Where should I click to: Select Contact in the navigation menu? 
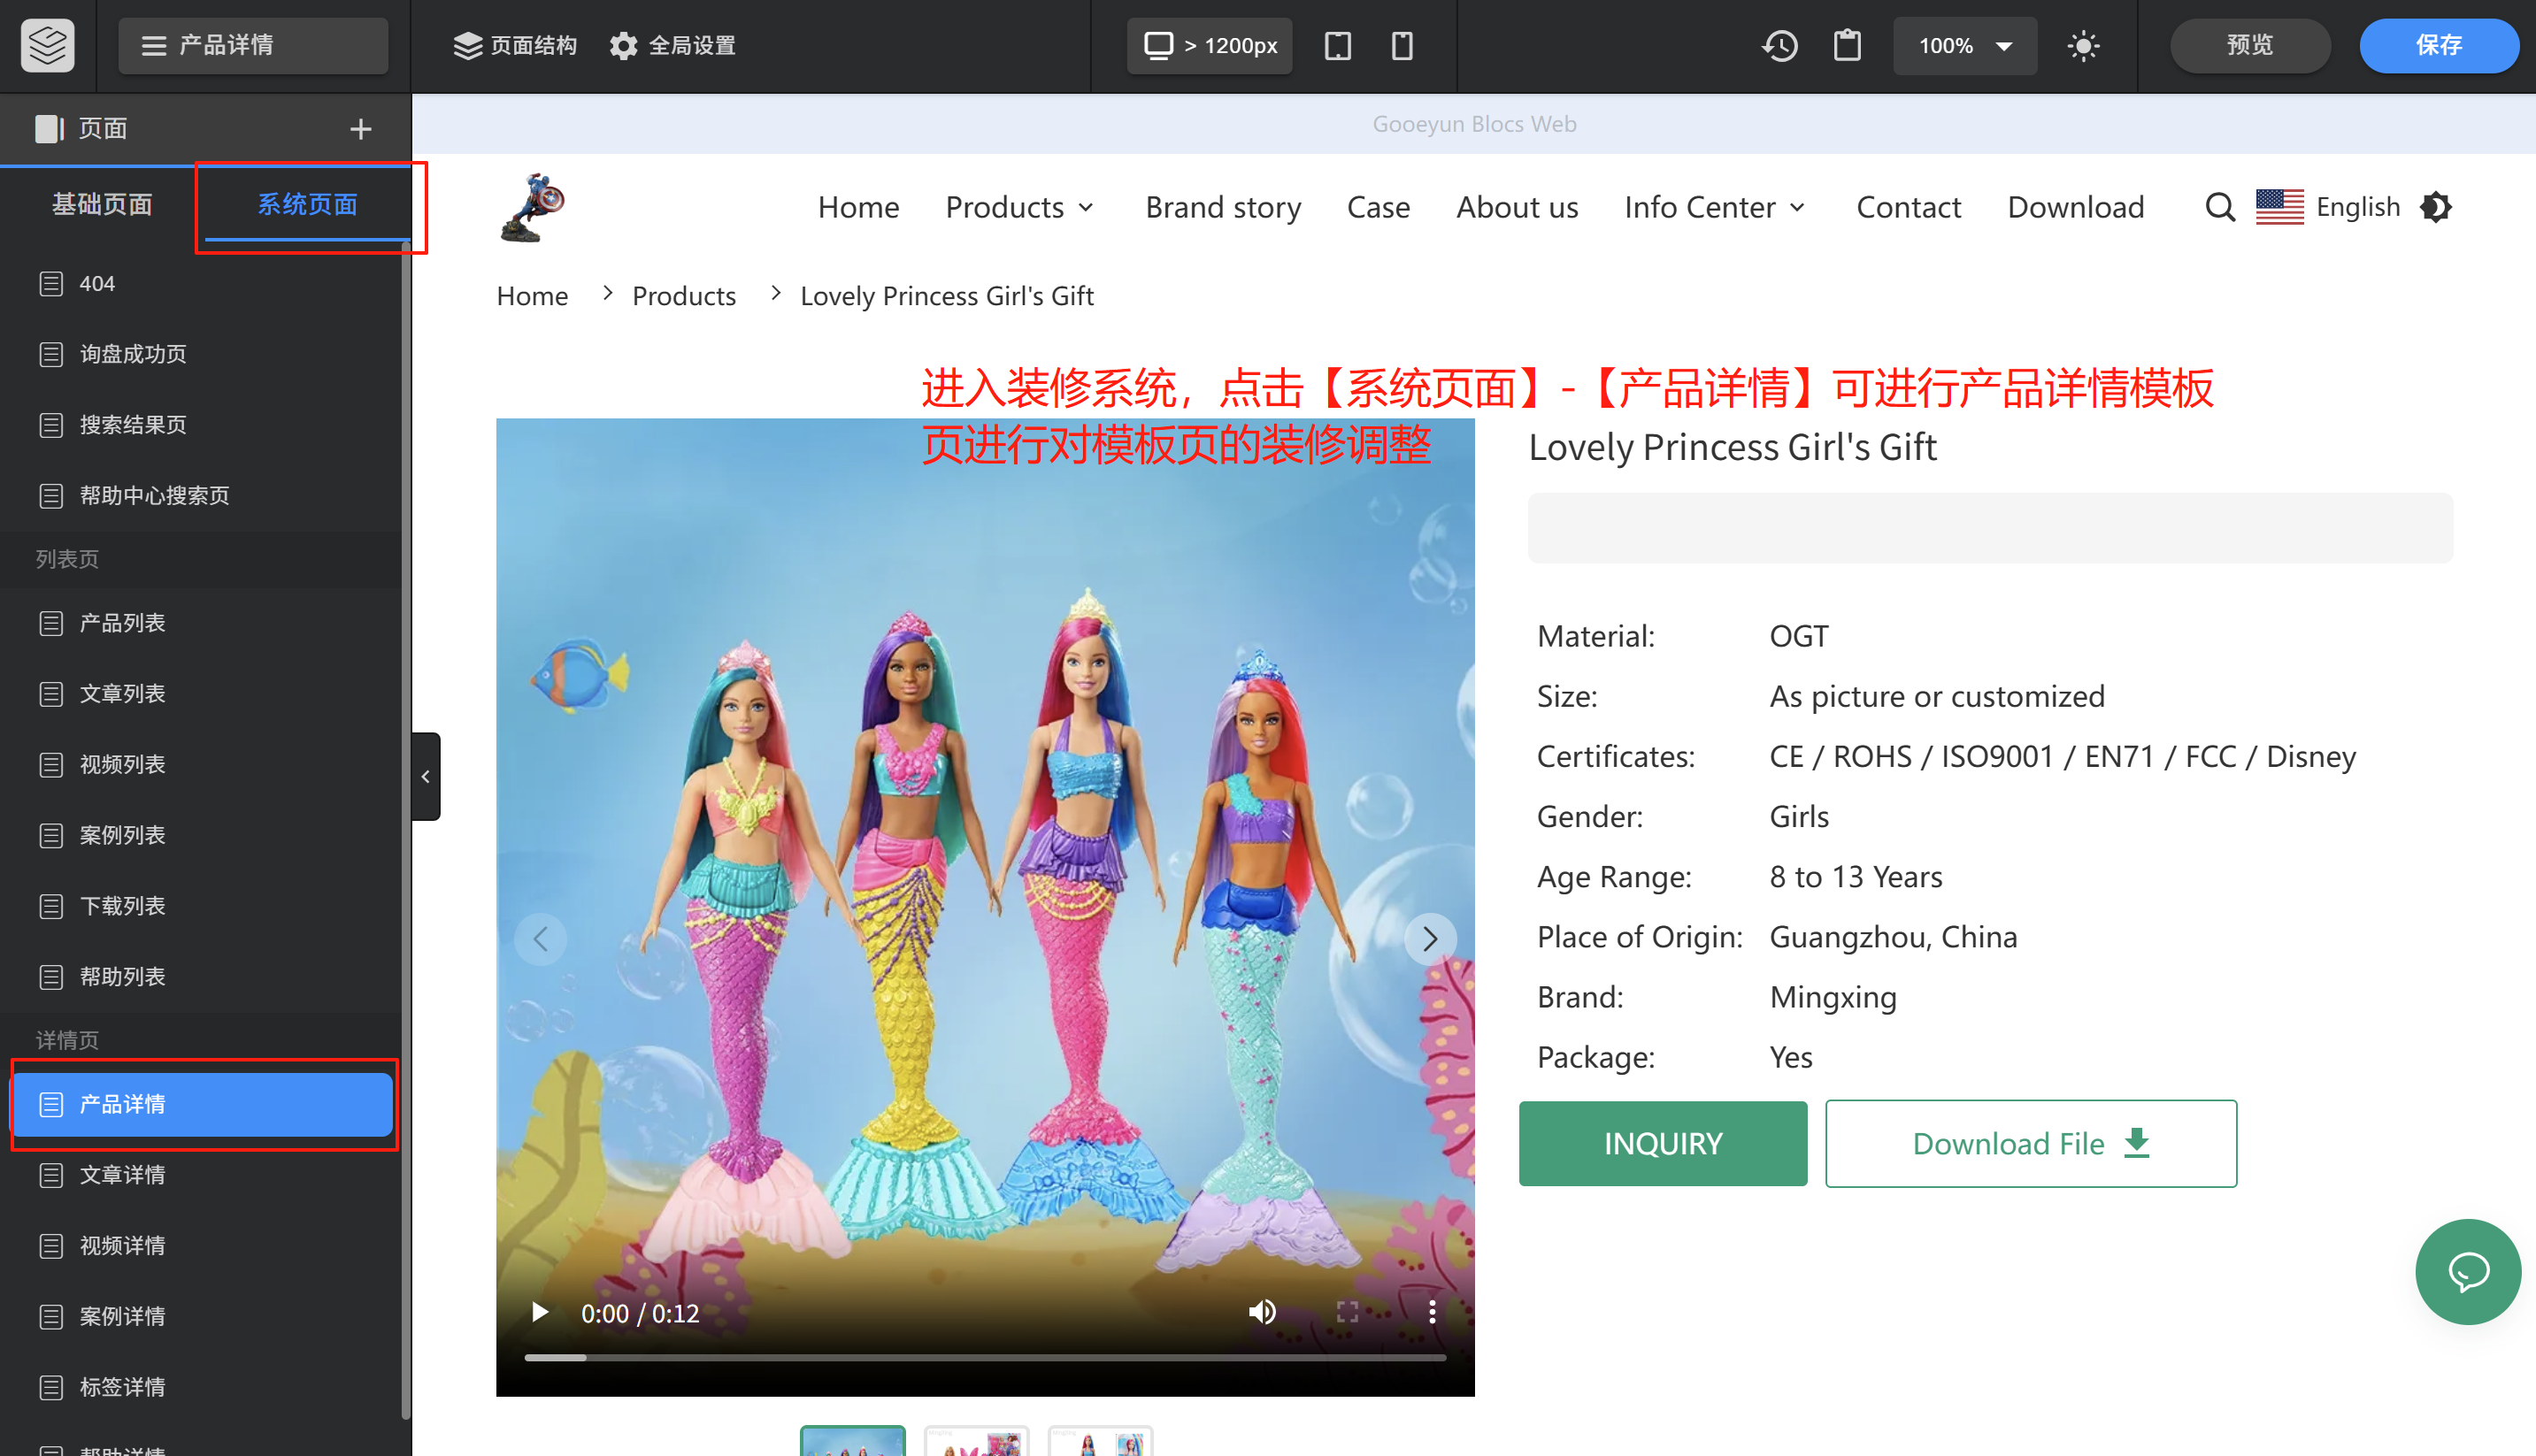click(1908, 207)
